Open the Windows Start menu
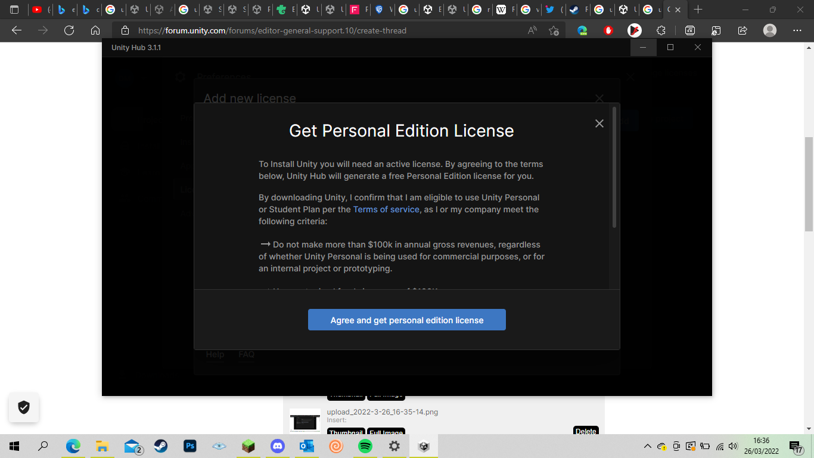The image size is (814, 458). click(14, 446)
